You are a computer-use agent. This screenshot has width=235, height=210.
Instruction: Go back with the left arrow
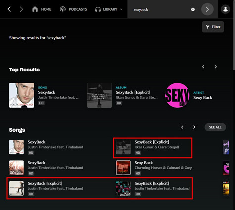point(9,9)
